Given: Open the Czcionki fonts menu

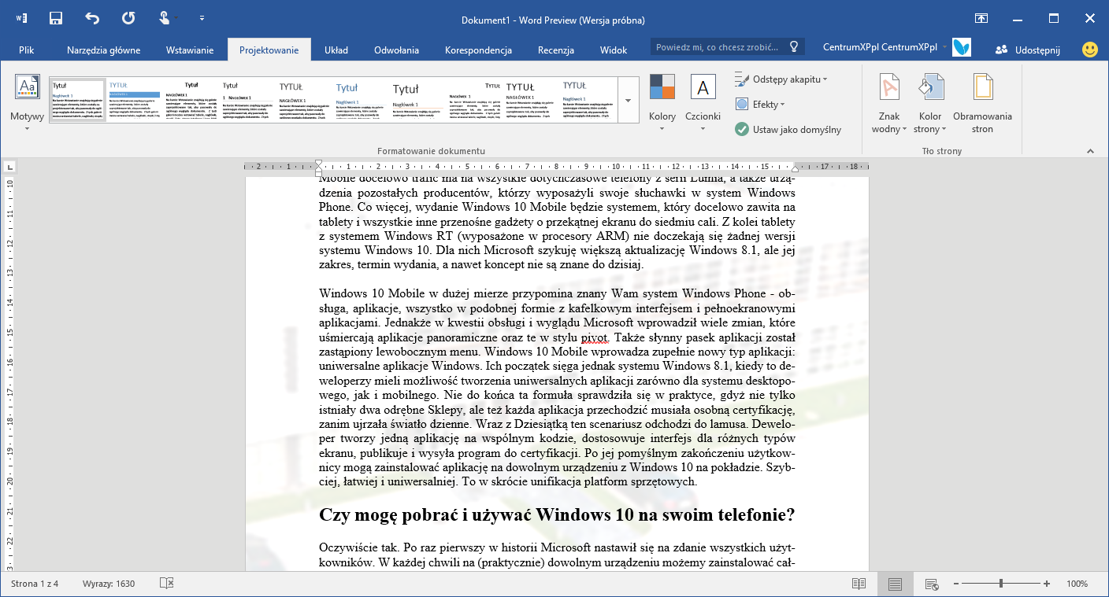Looking at the screenshot, I should (703, 104).
